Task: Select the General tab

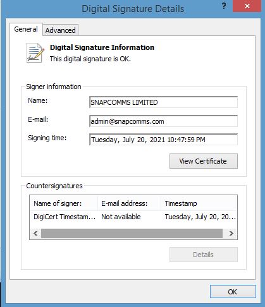Action: pos(26,29)
